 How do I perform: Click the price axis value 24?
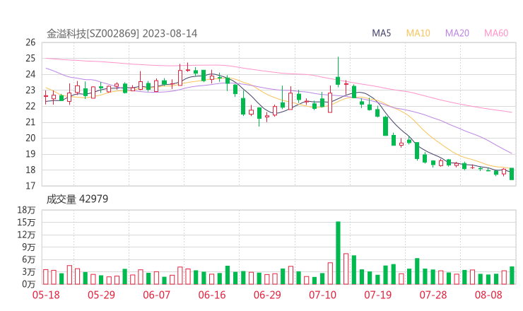coord(30,74)
